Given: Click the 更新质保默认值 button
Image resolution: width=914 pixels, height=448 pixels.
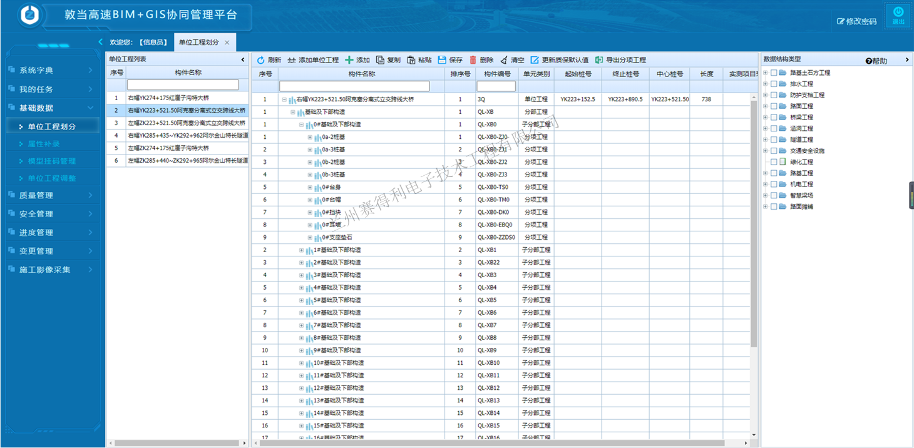Looking at the screenshot, I should click(559, 60).
